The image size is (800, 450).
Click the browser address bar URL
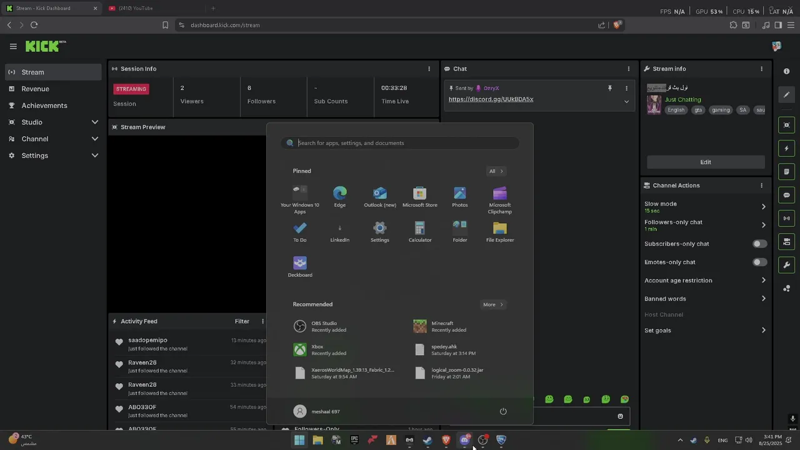pos(225,25)
